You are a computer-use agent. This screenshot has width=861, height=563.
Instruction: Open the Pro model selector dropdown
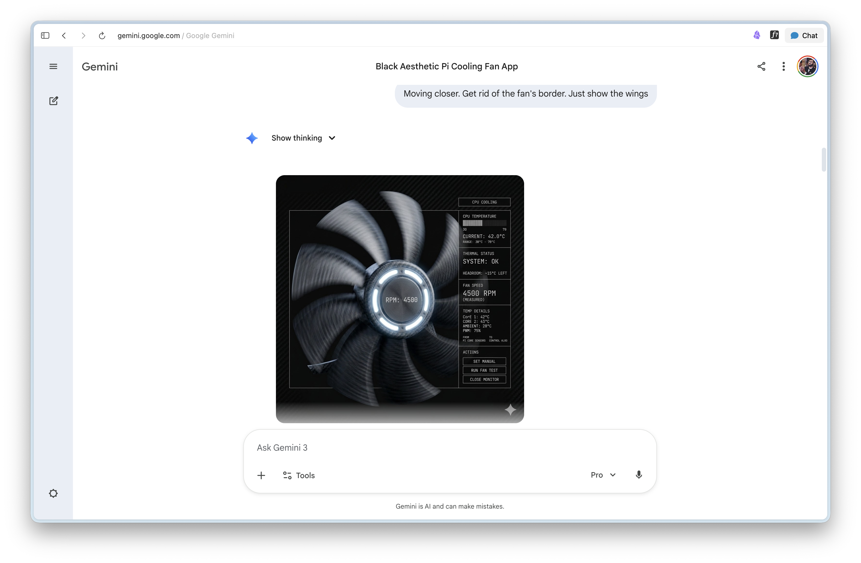click(x=603, y=475)
